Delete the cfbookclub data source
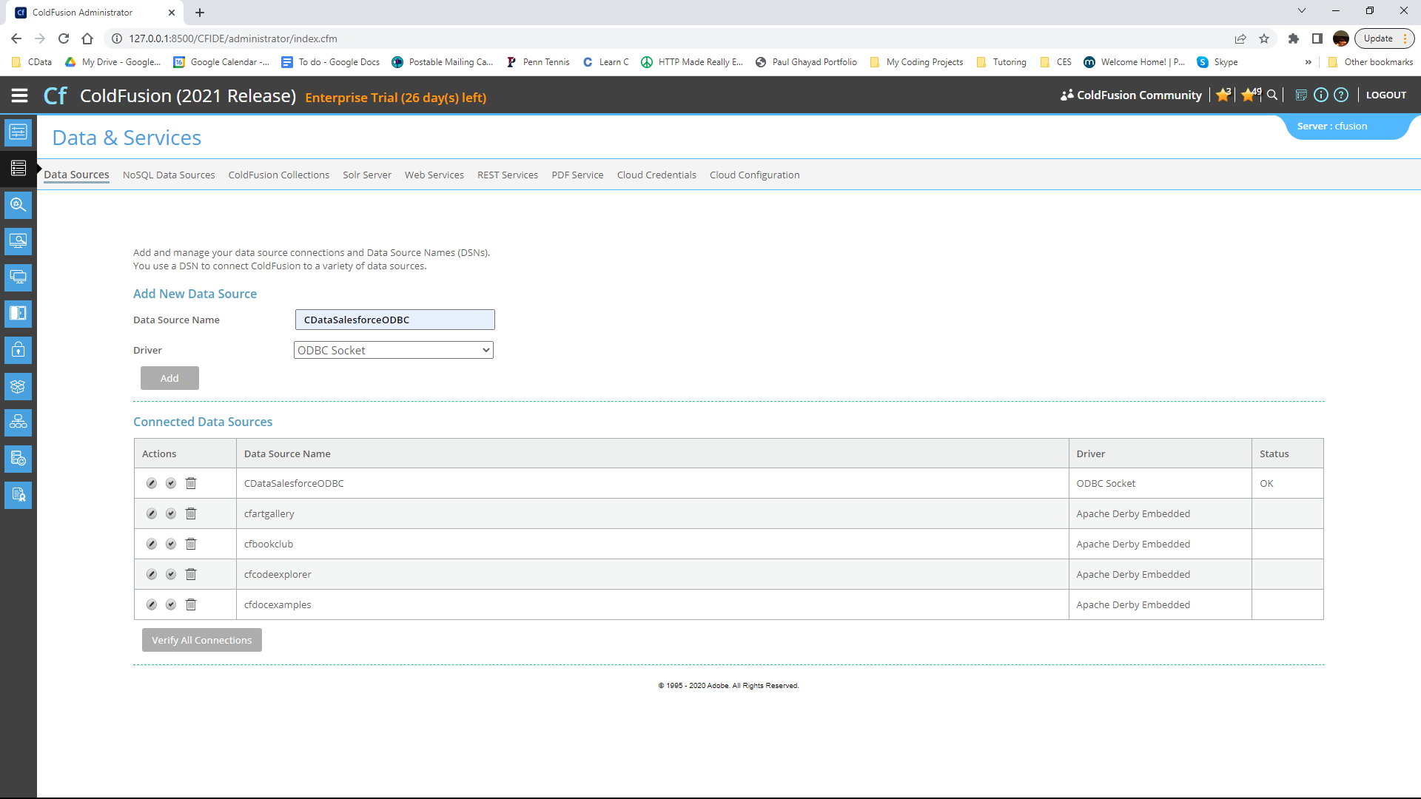This screenshot has height=799, width=1421. 191,544
